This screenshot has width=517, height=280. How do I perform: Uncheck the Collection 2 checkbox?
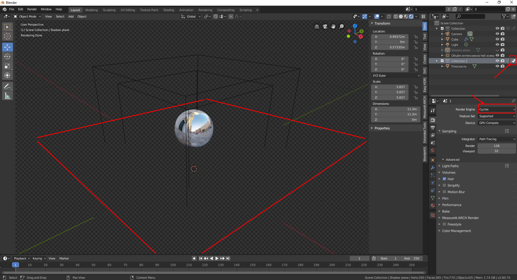coord(442,61)
